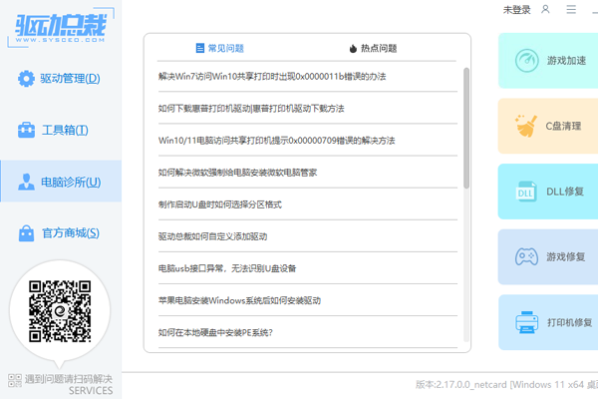
Task: Click the 游戏加速 speedometer icon
Action: pos(526,62)
